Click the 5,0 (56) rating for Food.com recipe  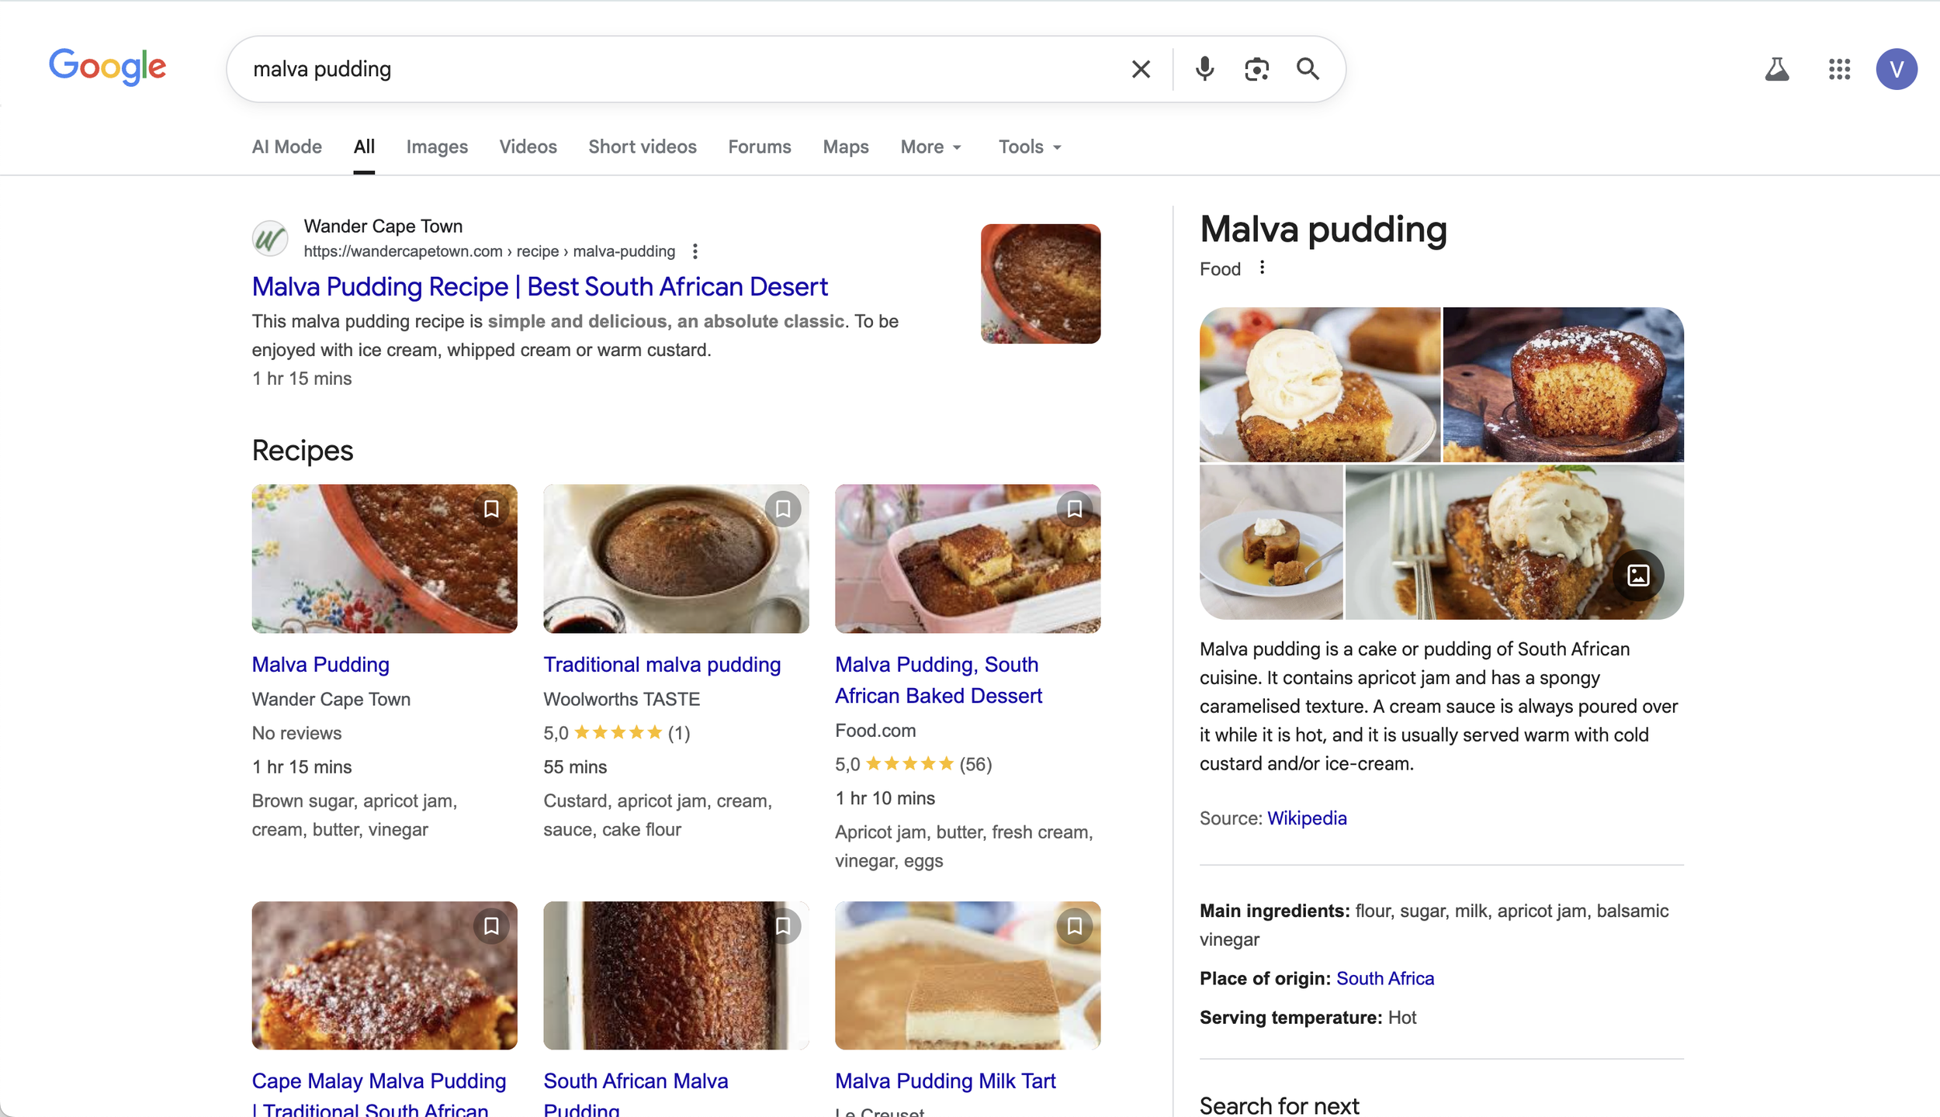tap(913, 764)
